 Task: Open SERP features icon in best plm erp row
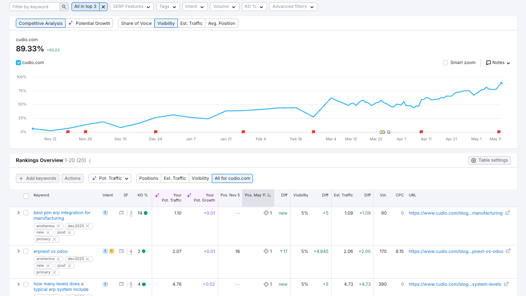pos(122,213)
